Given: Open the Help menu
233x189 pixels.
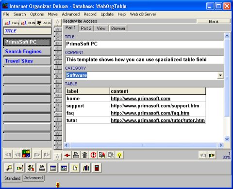Looking at the screenshot, I should 122,14.
